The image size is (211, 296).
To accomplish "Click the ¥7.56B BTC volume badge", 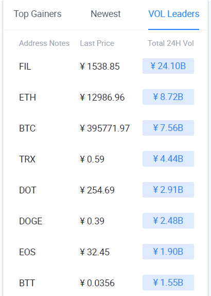I will [x=168, y=128].
